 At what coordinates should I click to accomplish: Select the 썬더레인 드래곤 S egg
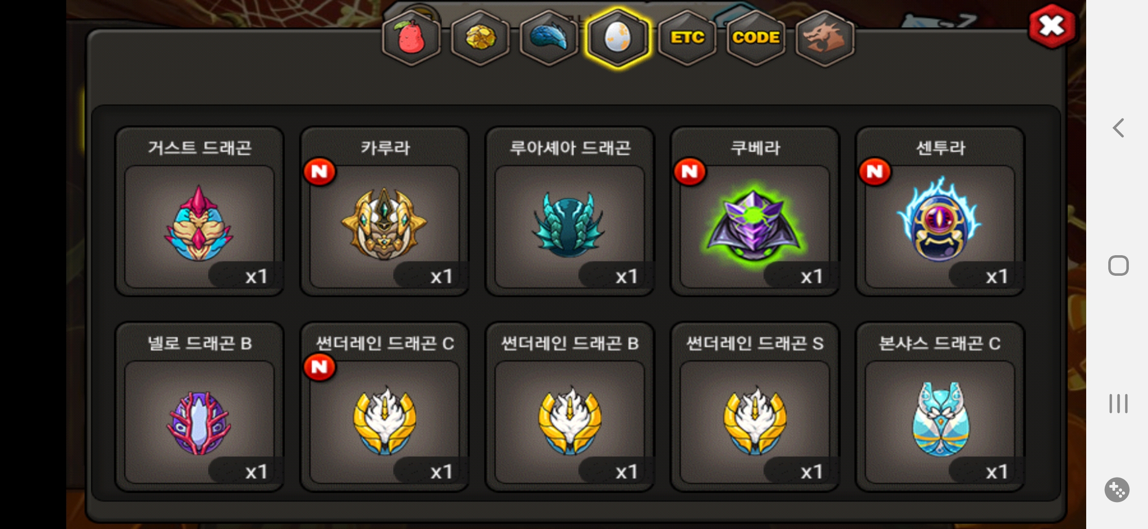pyautogui.click(x=755, y=407)
